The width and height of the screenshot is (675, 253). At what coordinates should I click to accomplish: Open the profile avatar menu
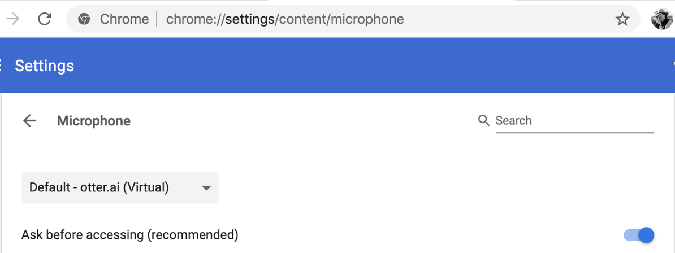pos(661,19)
